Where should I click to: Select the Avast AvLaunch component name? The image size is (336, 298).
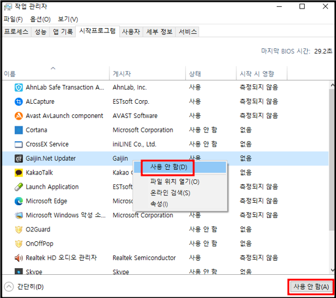point(64,116)
